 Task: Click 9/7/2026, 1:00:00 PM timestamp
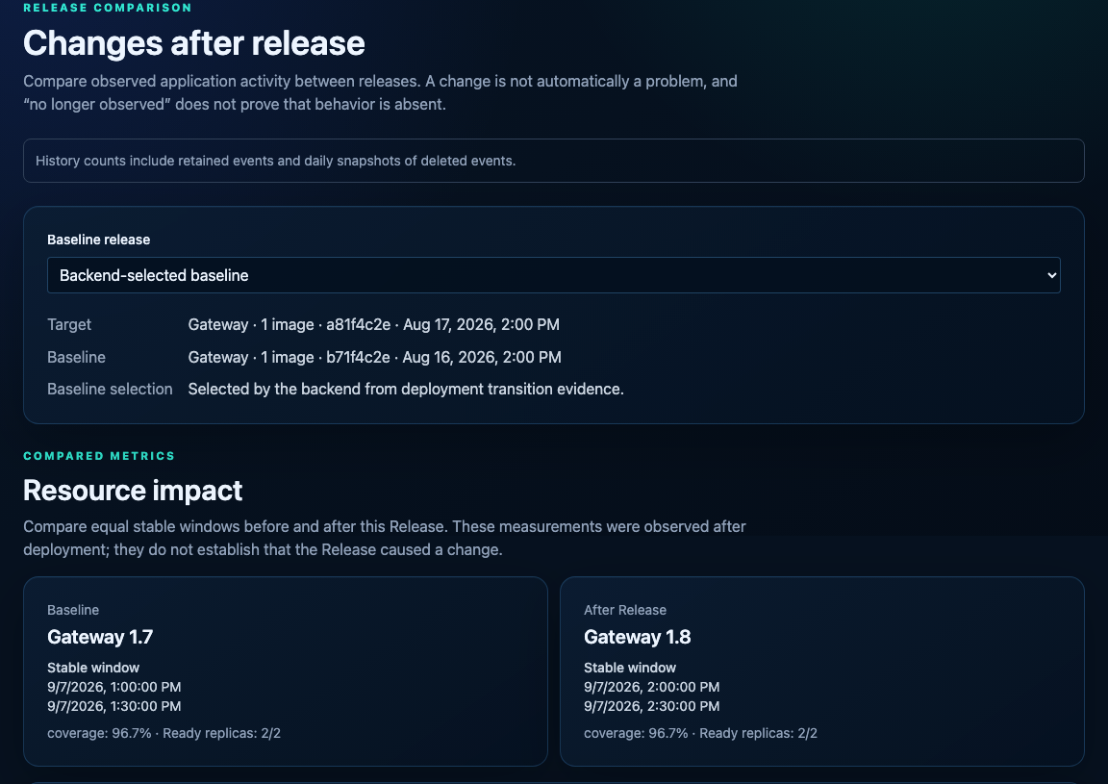[113, 687]
